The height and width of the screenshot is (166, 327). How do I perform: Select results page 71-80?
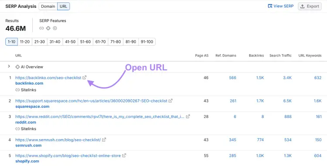coord(116,42)
